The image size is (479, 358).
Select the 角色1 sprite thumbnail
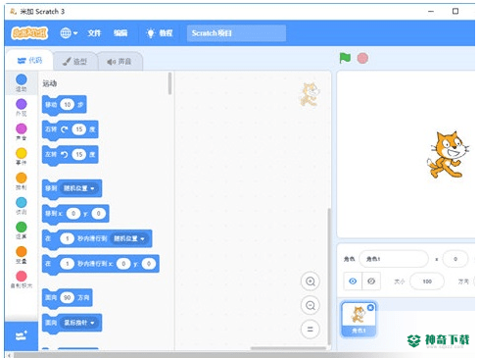click(x=359, y=319)
